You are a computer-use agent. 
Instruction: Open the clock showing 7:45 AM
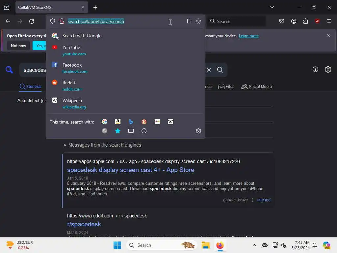(x=300, y=245)
